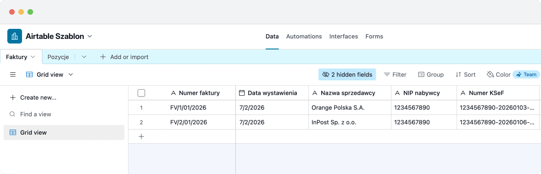Screen dimensions: 541x174
Task: Click the plus icon beside Create new...
Action: click(x=13, y=98)
